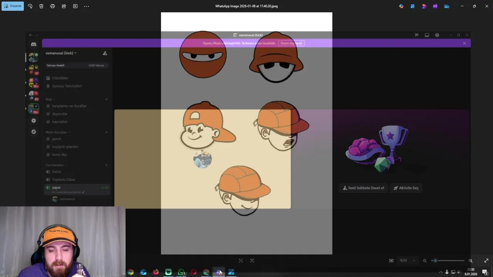This screenshot has width=493, height=277.
Task: Add a server with the plus icon in Discord
Action: pos(34,121)
